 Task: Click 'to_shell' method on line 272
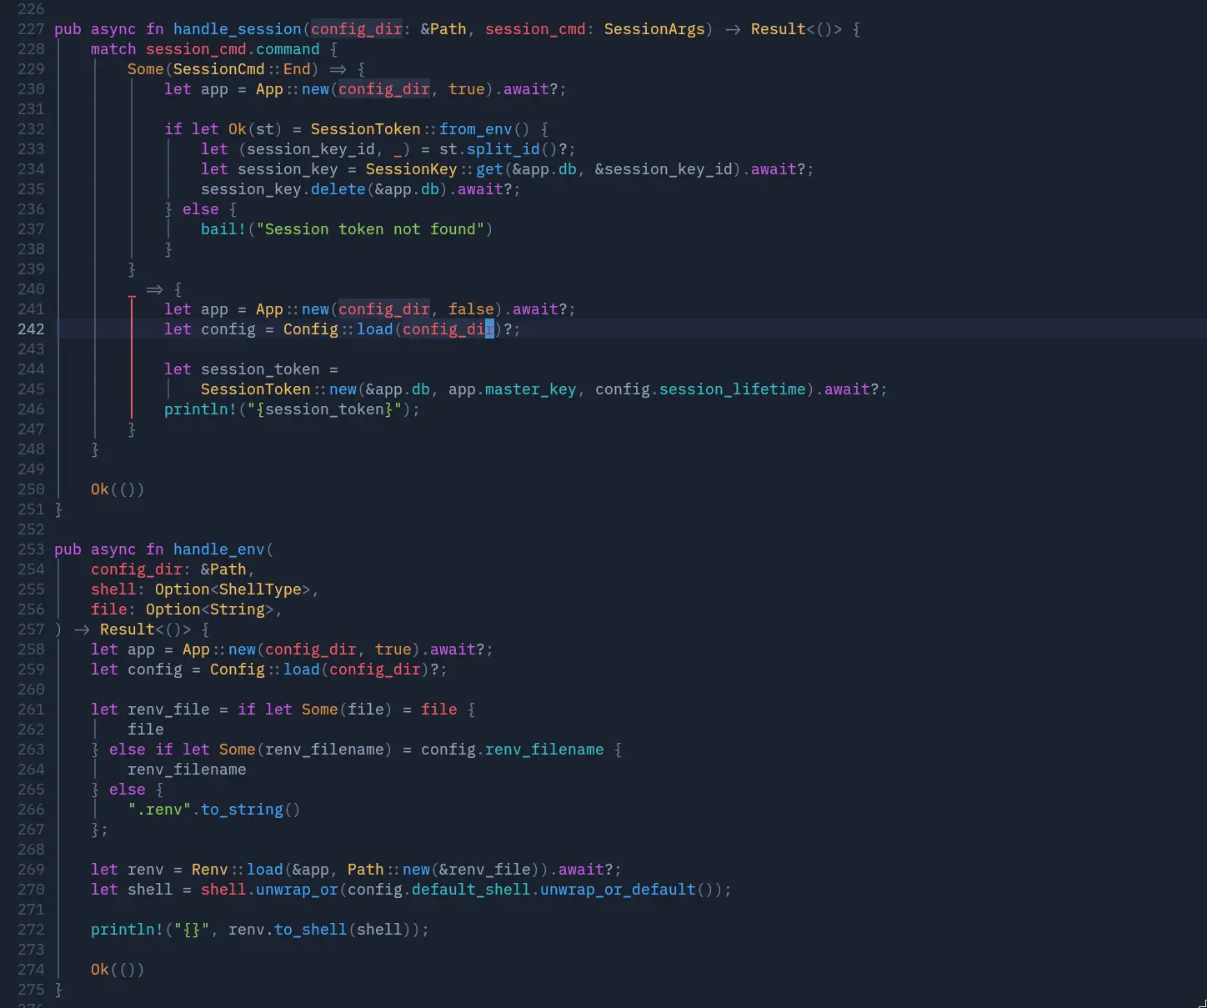point(311,930)
